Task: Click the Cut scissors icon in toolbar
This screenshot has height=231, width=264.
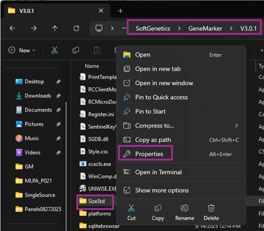Action: (54, 50)
